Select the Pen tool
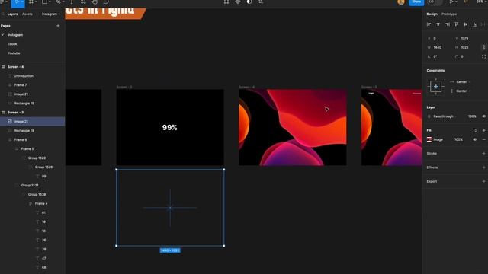 tap(58, 2)
